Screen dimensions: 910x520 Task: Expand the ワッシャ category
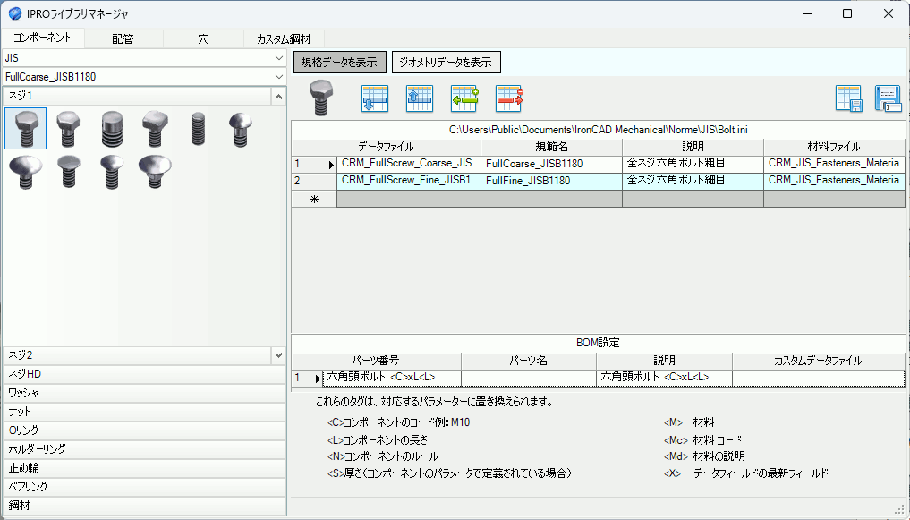click(145, 393)
